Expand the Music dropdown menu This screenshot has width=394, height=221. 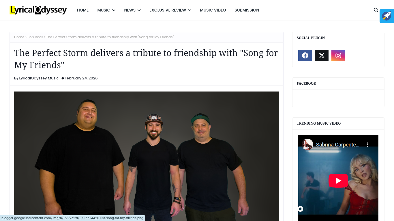(106, 10)
